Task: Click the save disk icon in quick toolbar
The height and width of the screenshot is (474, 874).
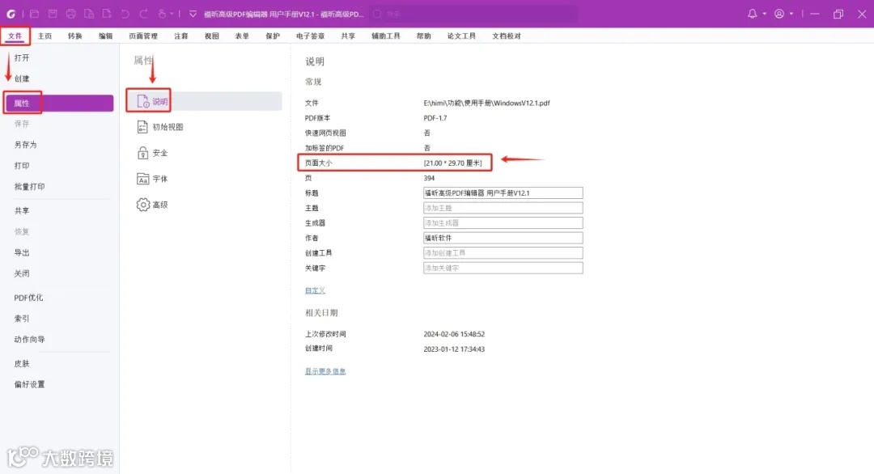Action: coord(53,14)
